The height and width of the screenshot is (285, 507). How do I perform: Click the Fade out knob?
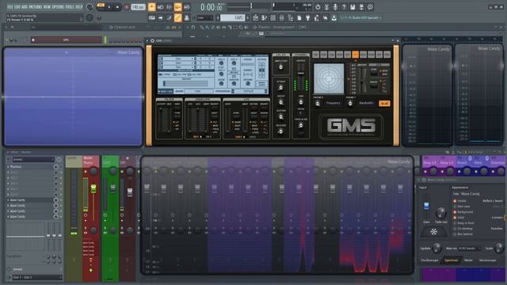click(x=440, y=213)
